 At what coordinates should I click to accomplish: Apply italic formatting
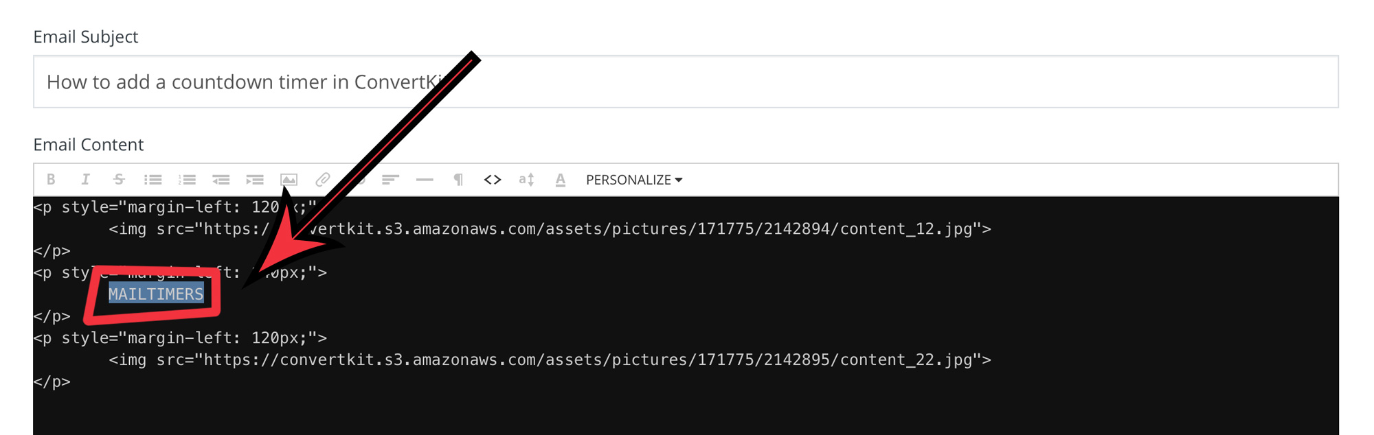(85, 180)
